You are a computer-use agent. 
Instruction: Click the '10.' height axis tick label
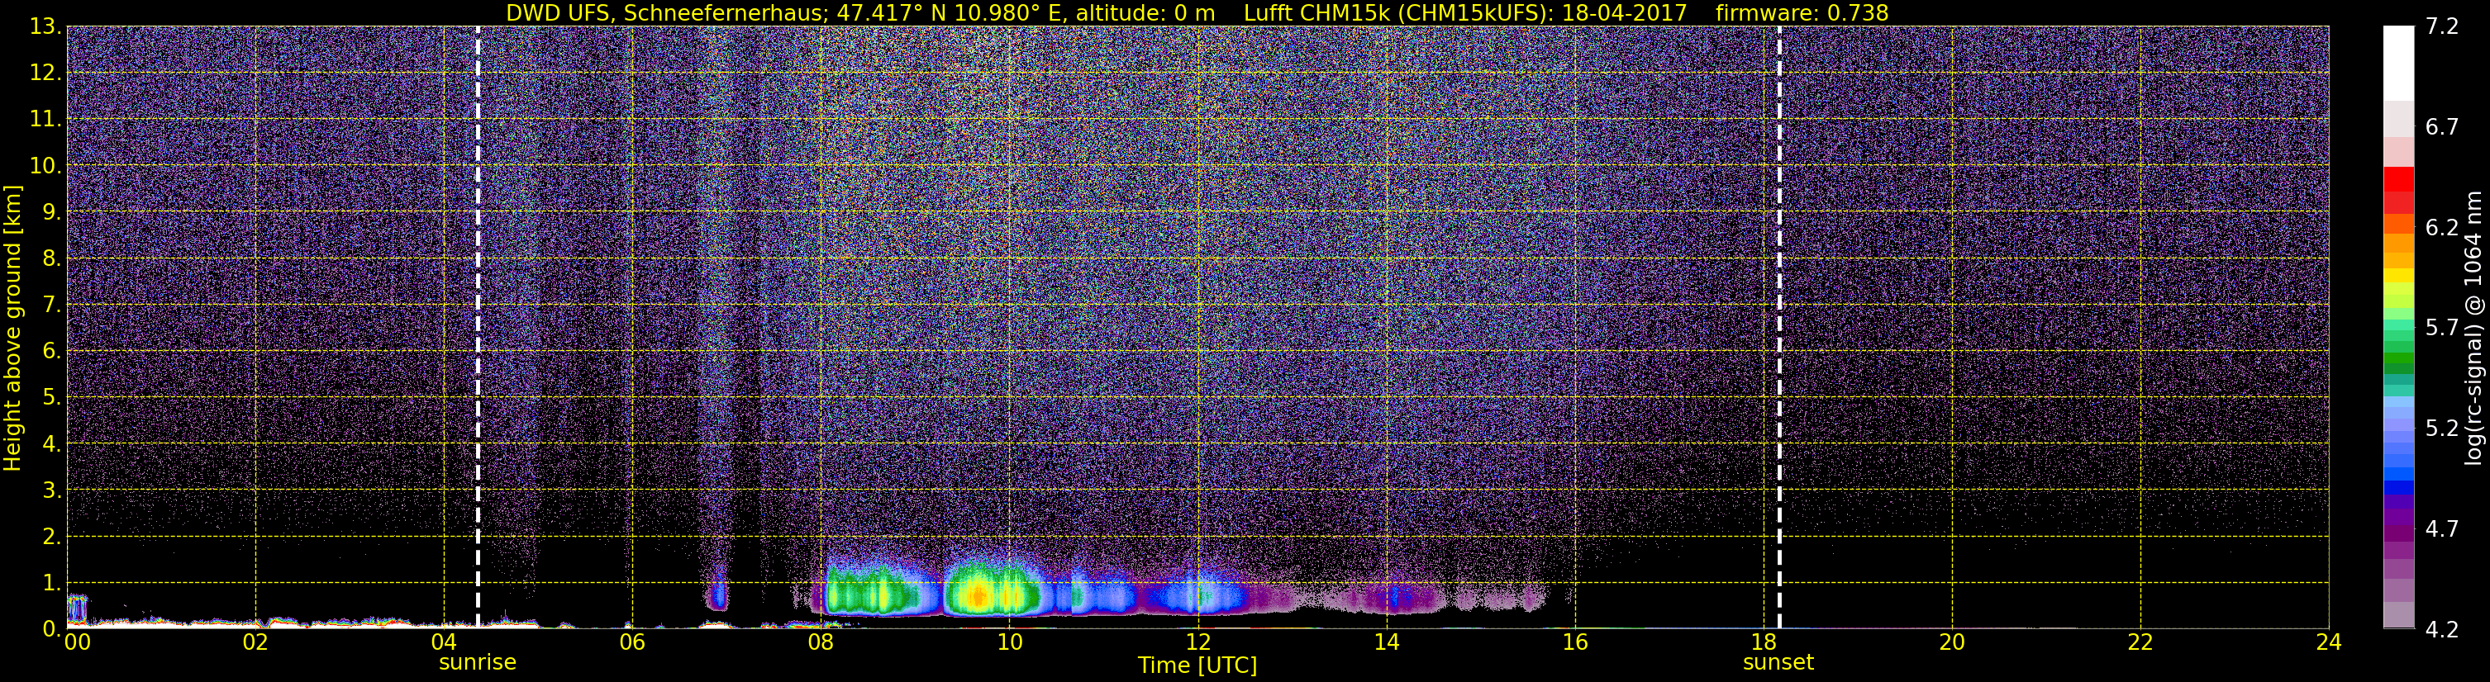[45, 165]
